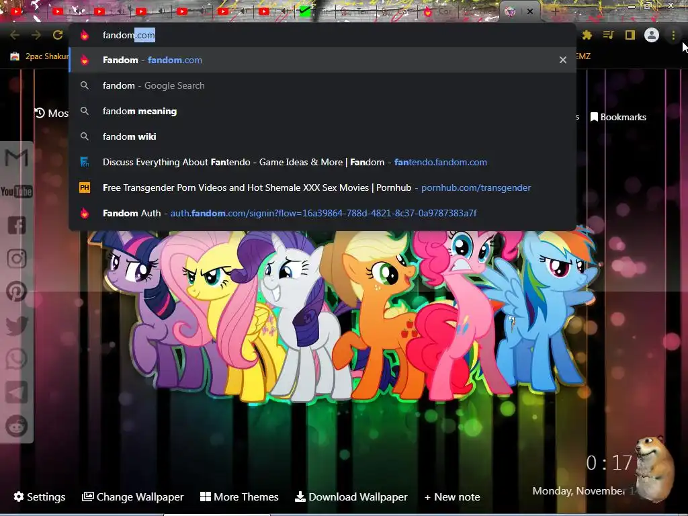
Task: Choose the 'fandom - Google Search' suggestion
Action: tap(322, 85)
